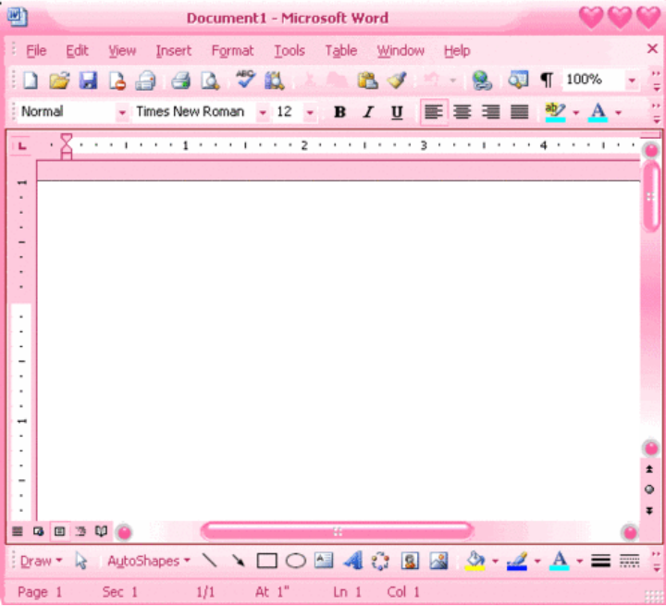
Task: Run Spelling and Grammar check icon
Action: 245,81
